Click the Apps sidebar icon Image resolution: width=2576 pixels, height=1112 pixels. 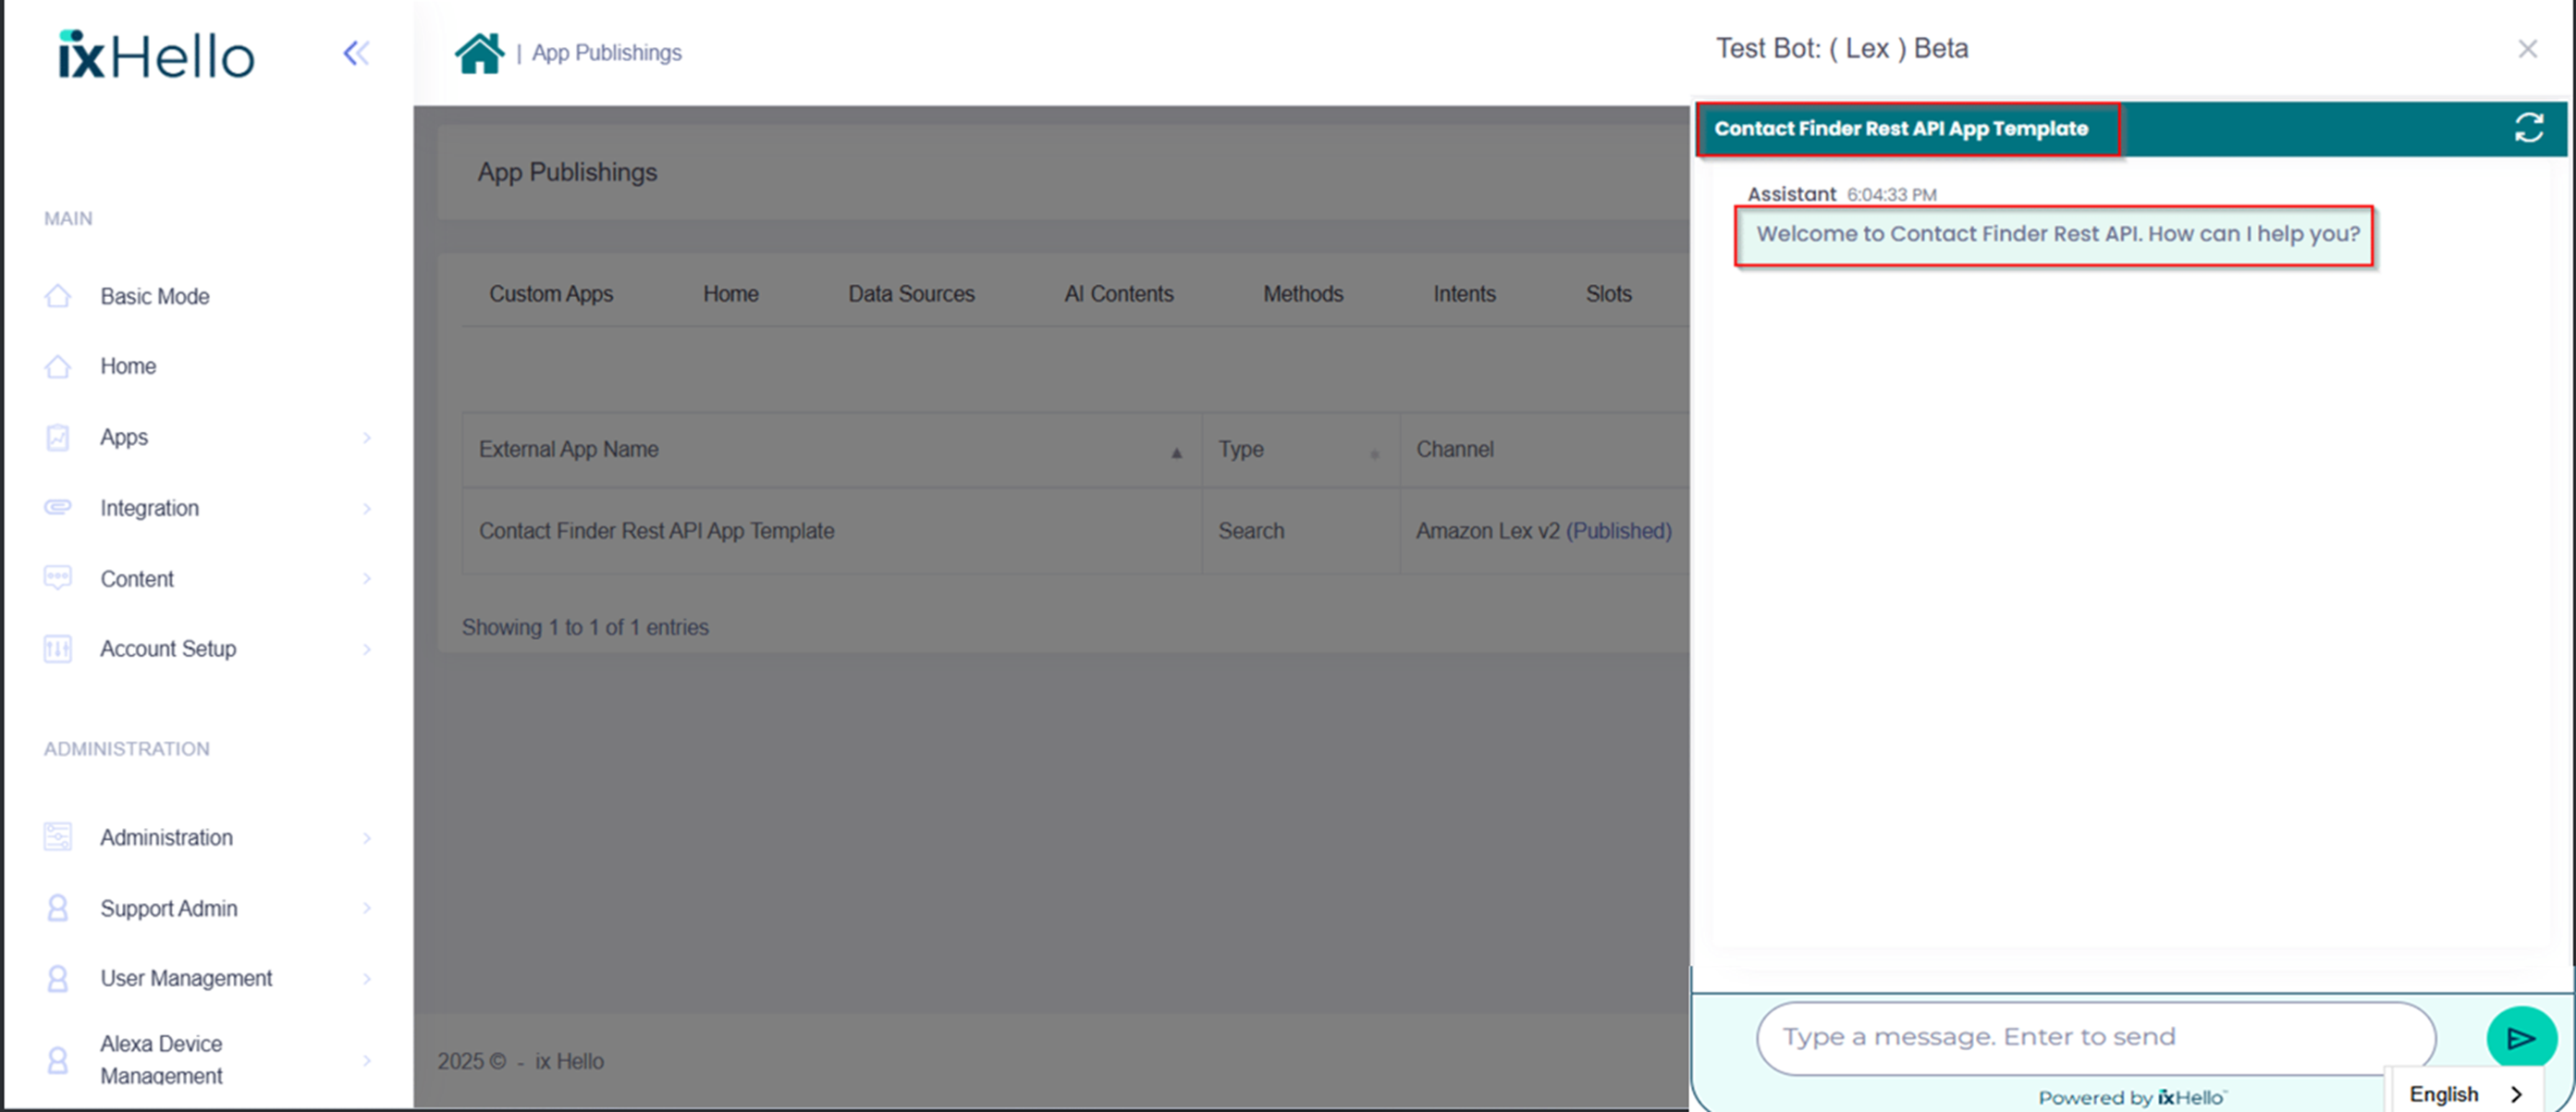point(58,438)
